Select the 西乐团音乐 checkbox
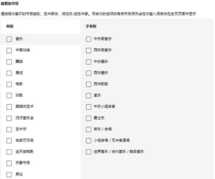Image resolution: width=215 pixels, height=179 pixels. coord(89,50)
